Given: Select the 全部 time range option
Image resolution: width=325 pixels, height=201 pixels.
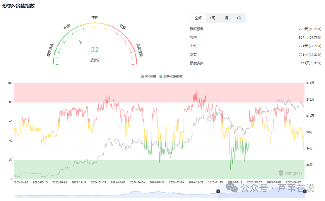Looking at the screenshot, I should tap(198, 18).
